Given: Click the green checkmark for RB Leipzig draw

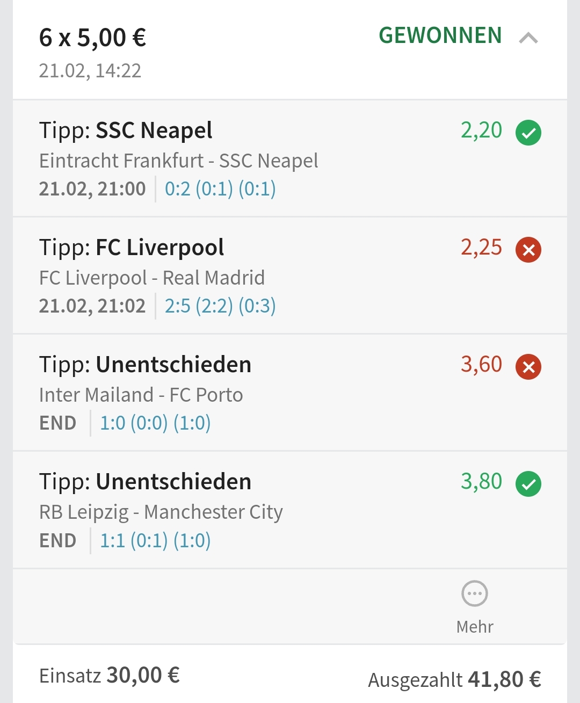Looking at the screenshot, I should pyautogui.click(x=528, y=484).
